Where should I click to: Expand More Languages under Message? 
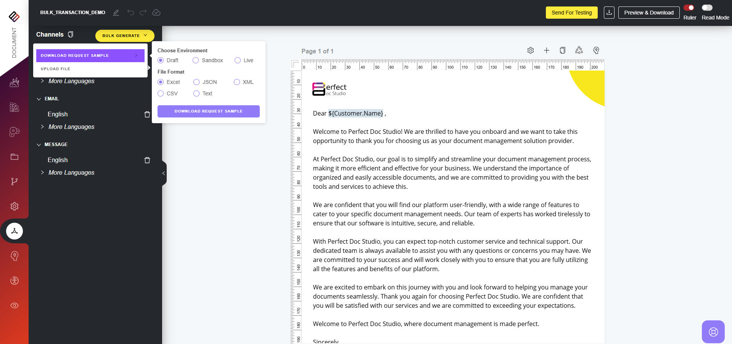point(42,172)
